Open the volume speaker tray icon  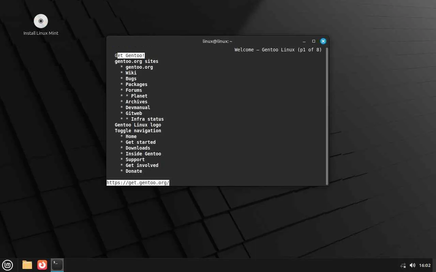click(412, 265)
